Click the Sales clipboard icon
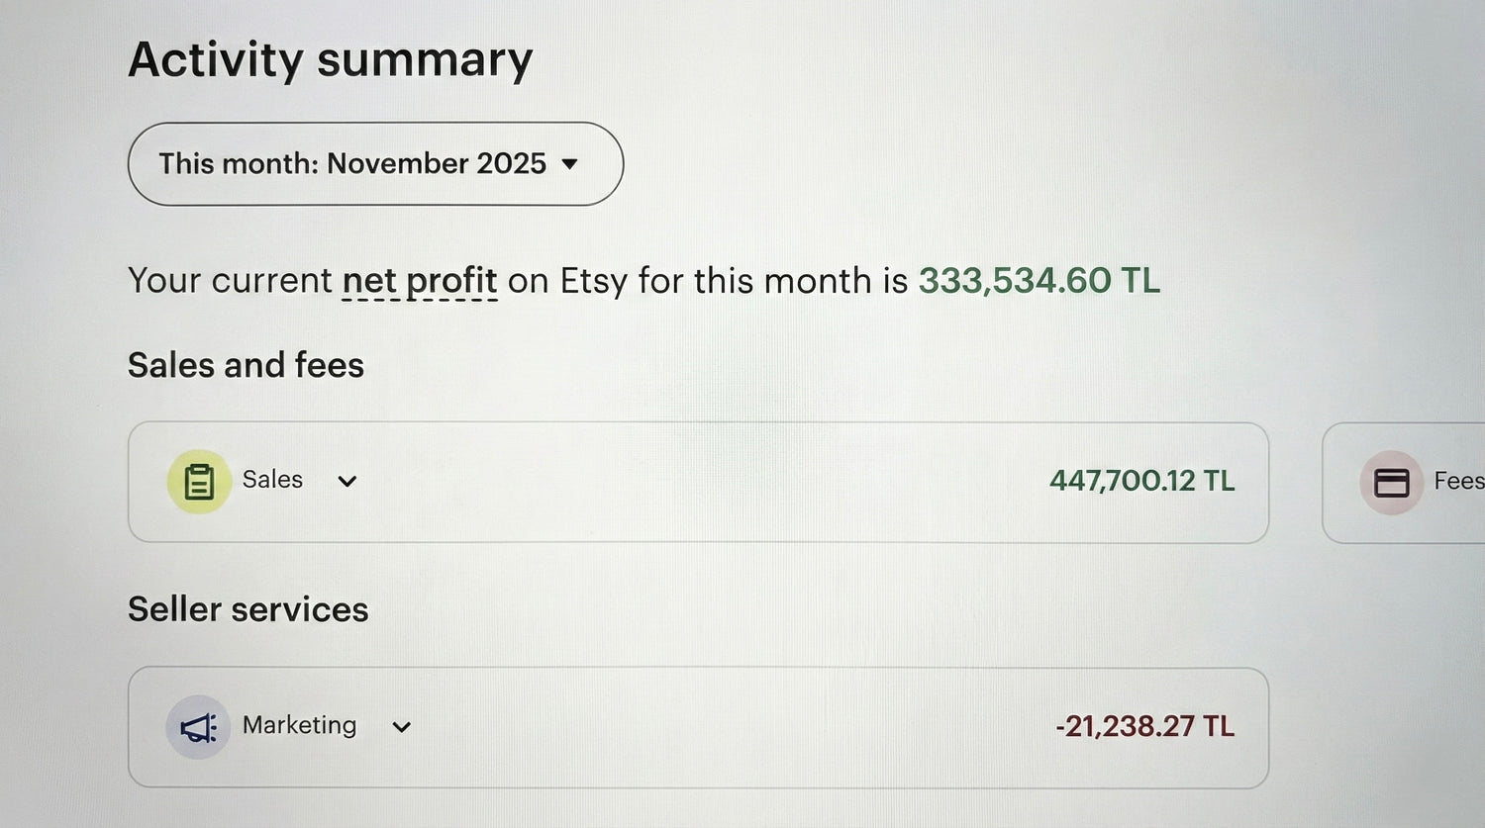Screen dimensions: 1485x828 199,482
